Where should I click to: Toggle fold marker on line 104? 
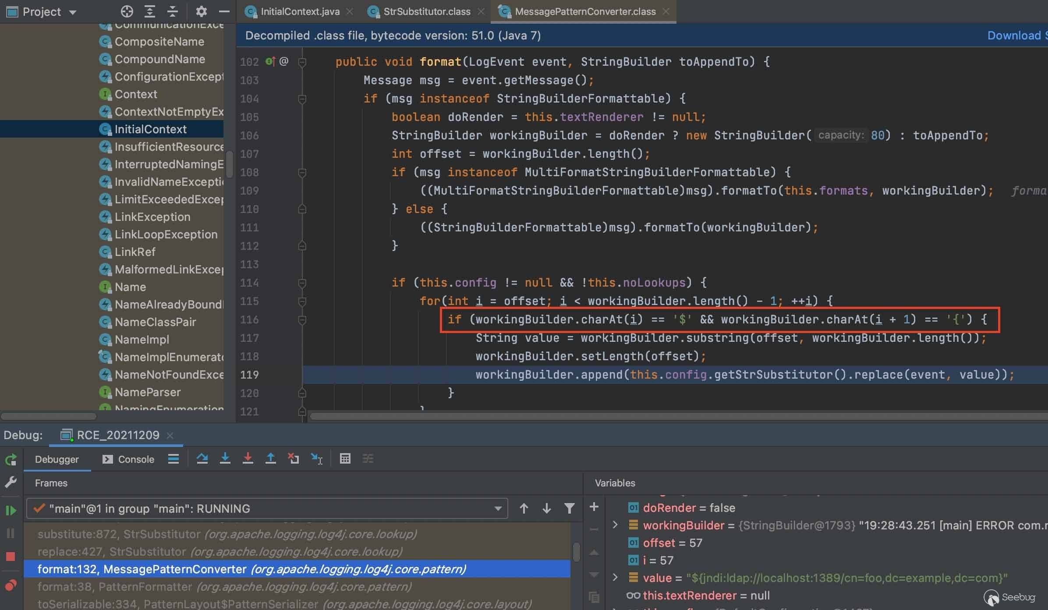[x=302, y=99]
